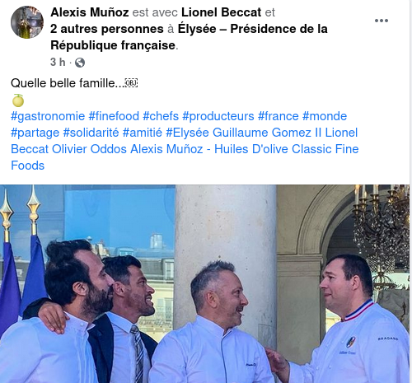This screenshot has width=412, height=383.
Task: Open the #producteurs hashtag
Action: click(x=218, y=116)
